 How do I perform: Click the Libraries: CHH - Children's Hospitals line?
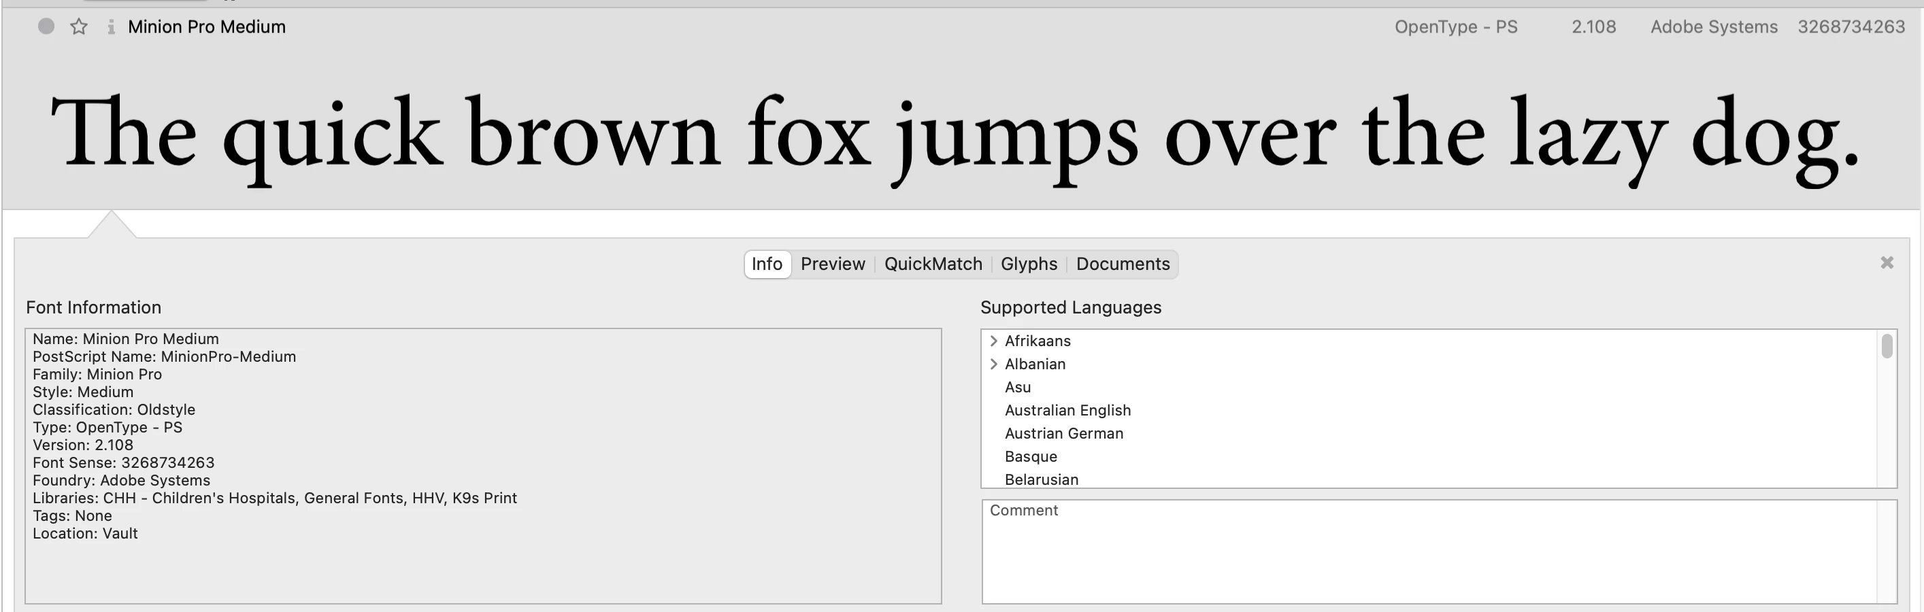(275, 498)
